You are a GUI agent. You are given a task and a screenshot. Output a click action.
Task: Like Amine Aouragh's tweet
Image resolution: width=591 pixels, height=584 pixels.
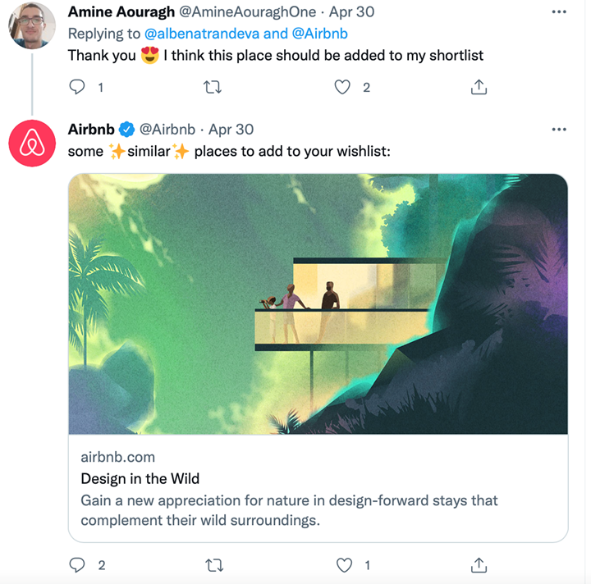point(342,87)
